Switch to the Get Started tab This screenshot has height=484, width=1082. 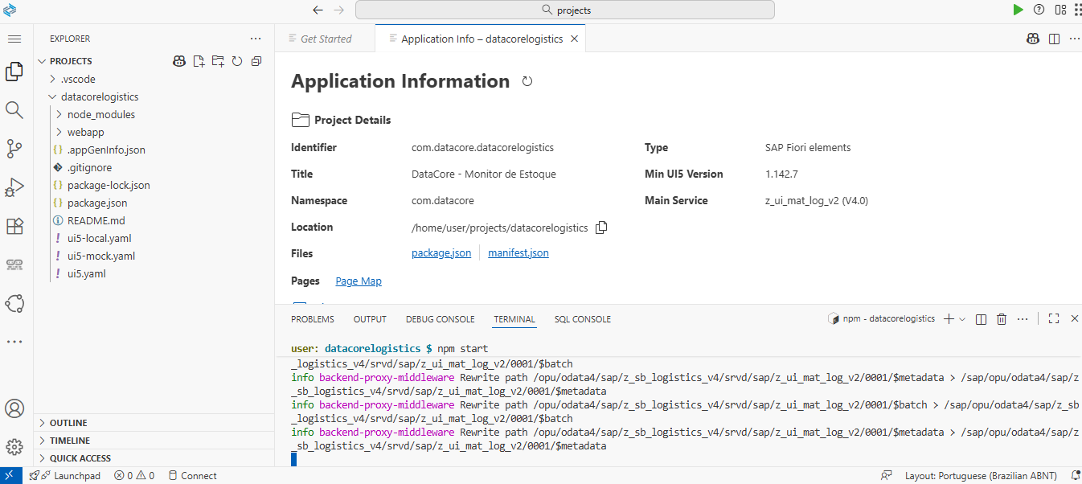click(326, 39)
